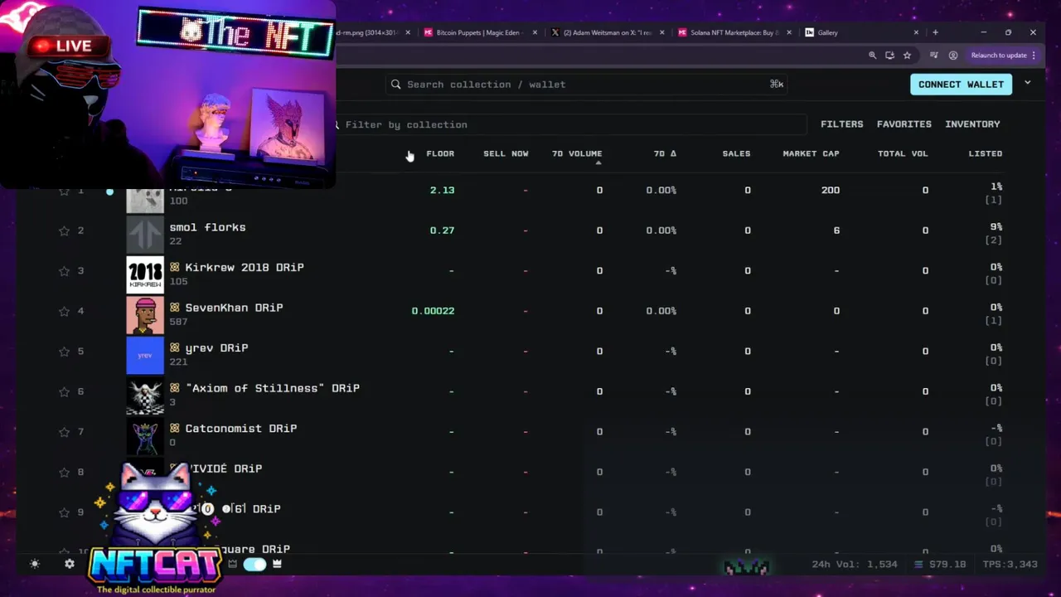Viewport: 1061px width, 597px height.
Task: Flip the mode switch between crown icons
Action: click(254, 564)
